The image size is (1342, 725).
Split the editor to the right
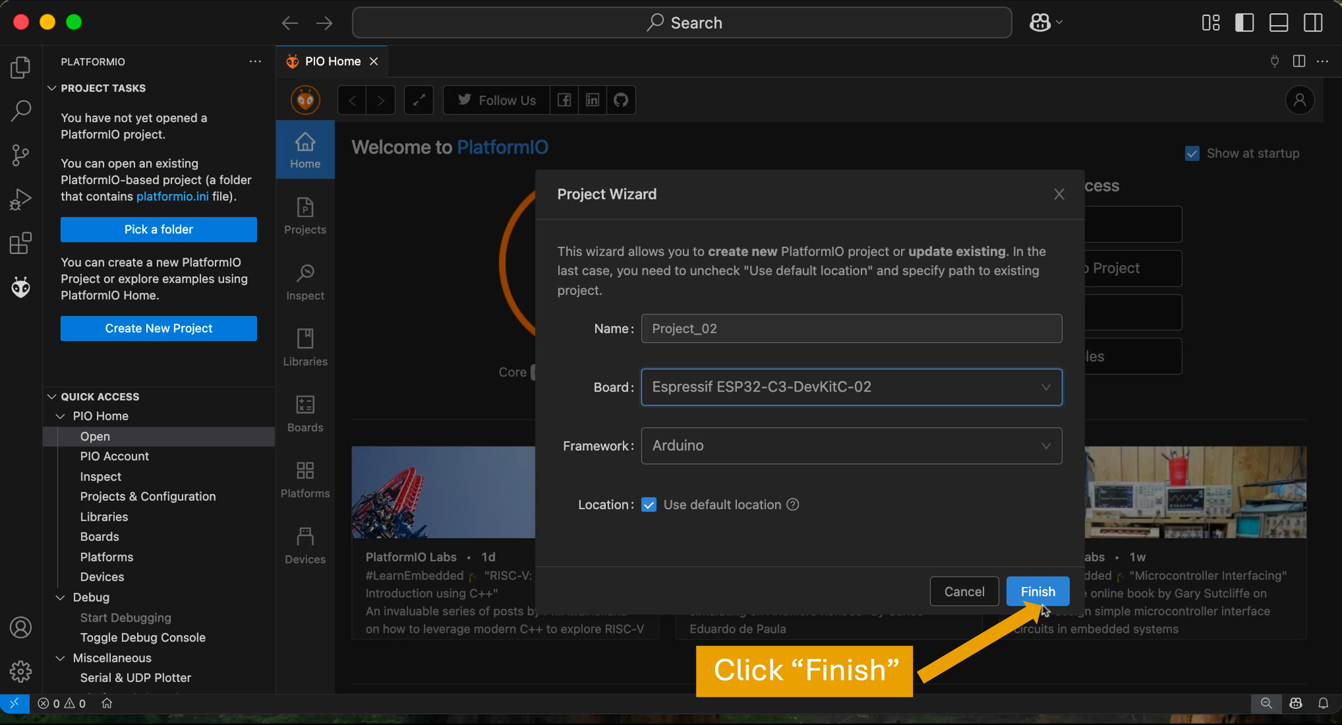pos(1299,61)
